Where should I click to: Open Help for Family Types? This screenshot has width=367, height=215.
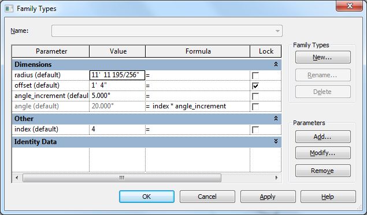pos(328,197)
